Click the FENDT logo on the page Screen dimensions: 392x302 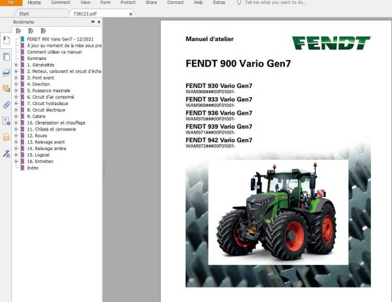[x=331, y=43]
